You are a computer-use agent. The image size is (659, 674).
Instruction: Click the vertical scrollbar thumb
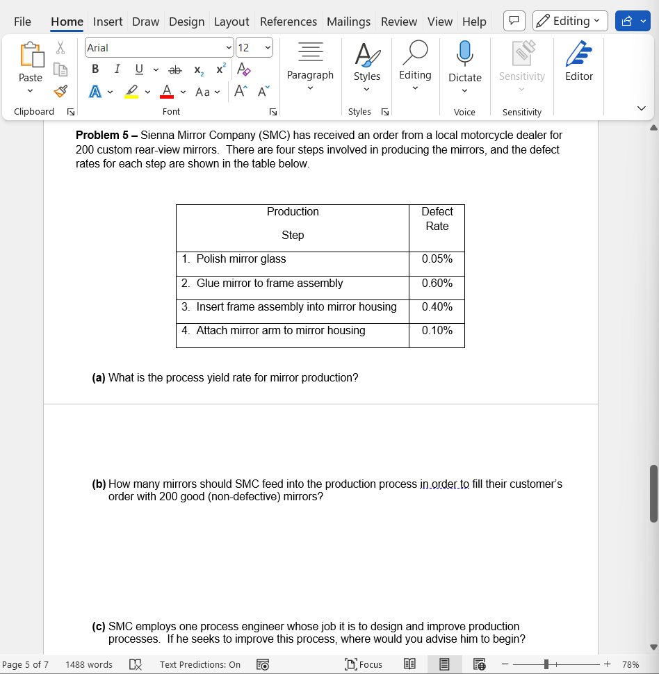(x=653, y=493)
